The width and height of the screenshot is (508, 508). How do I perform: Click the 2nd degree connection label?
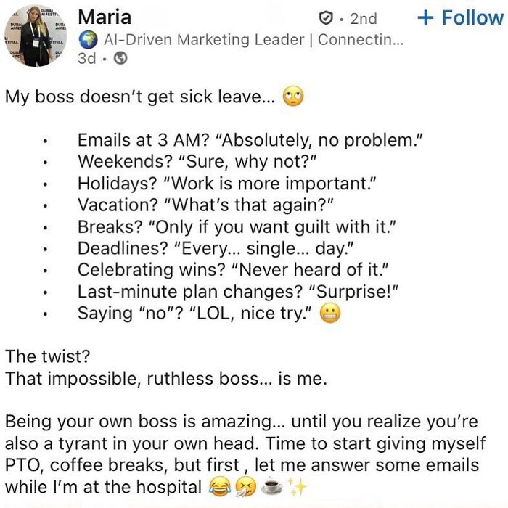point(363,18)
